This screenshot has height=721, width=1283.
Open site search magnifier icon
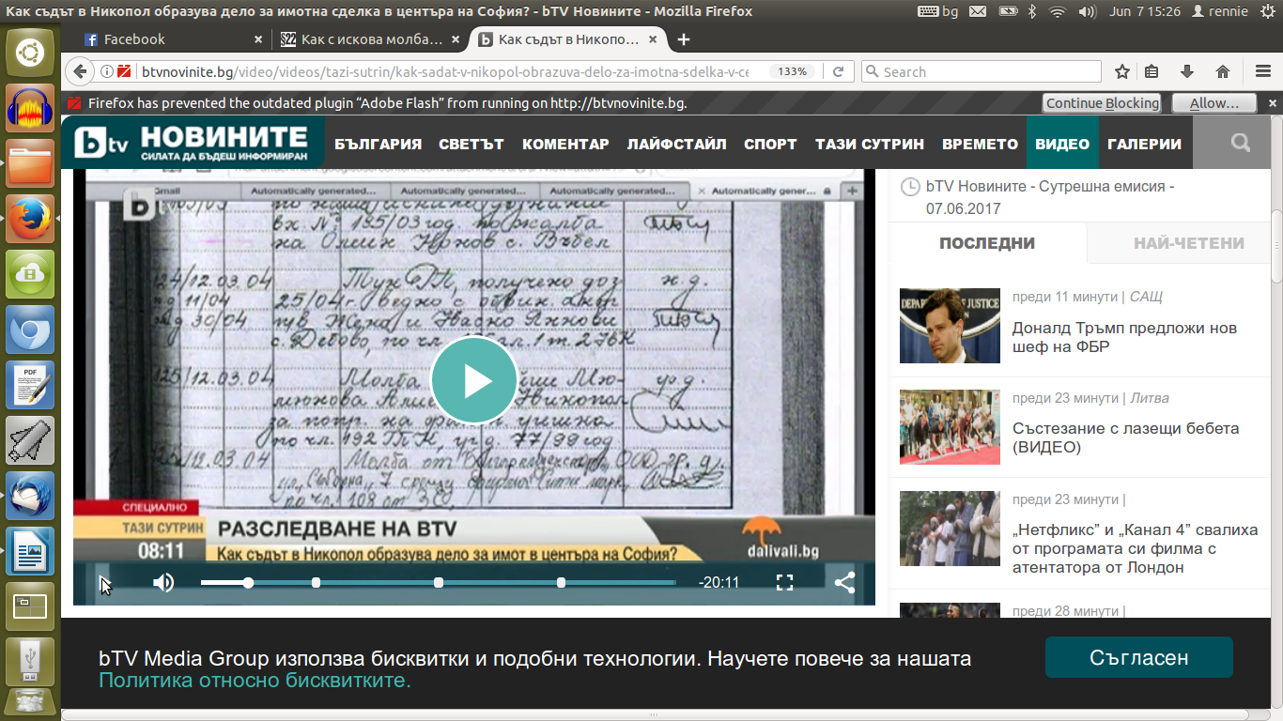click(x=1241, y=143)
